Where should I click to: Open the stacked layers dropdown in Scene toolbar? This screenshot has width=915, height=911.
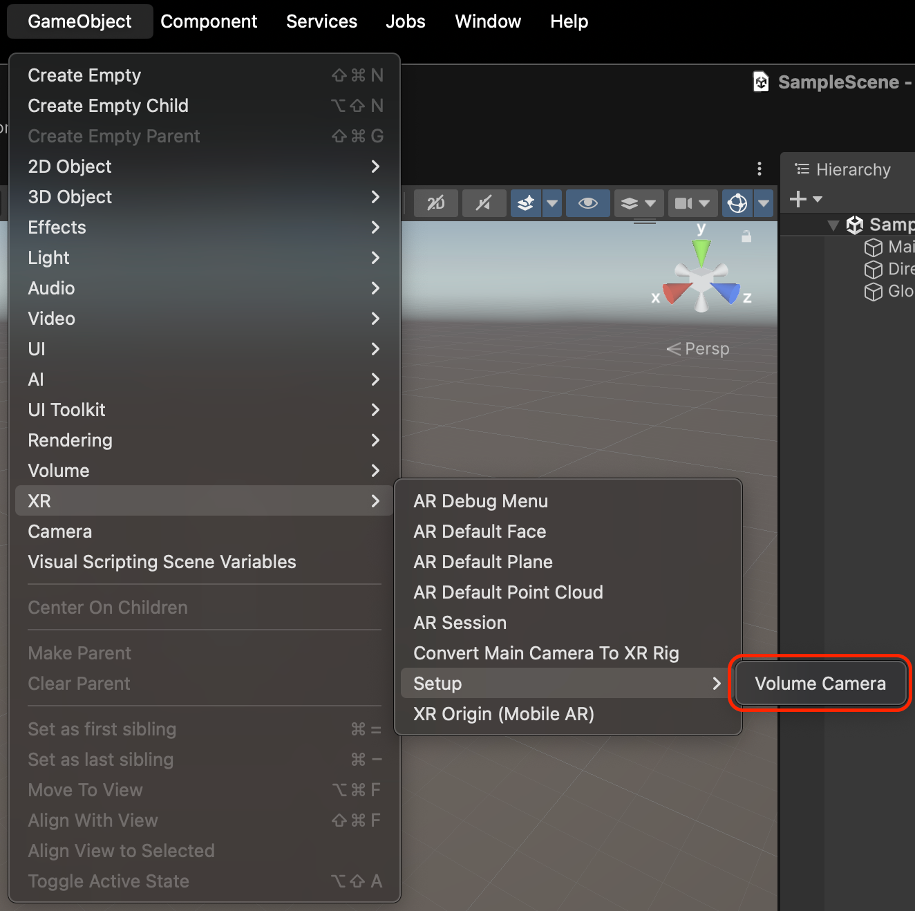pyautogui.click(x=639, y=203)
